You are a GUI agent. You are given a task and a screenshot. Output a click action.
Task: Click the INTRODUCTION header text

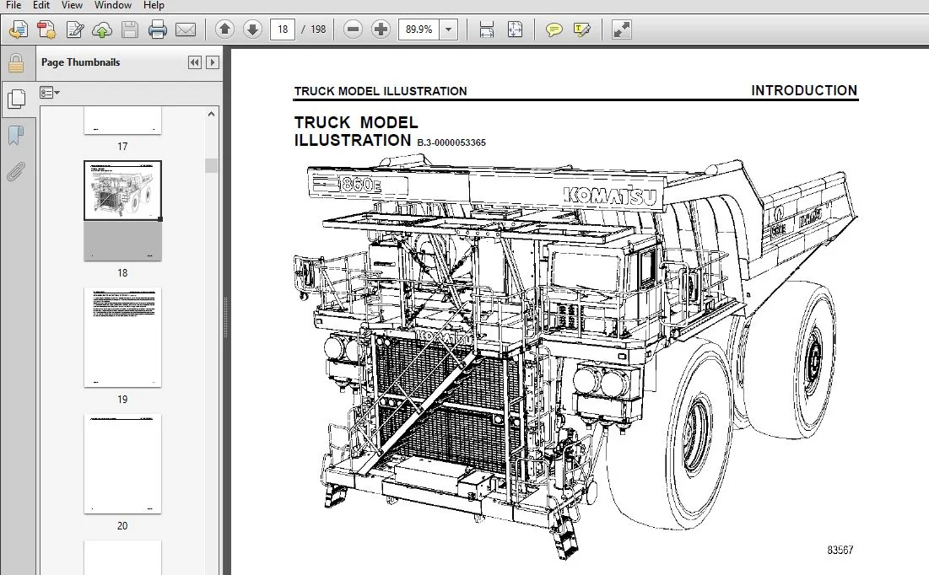pyautogui.click(x=804, y=90)
